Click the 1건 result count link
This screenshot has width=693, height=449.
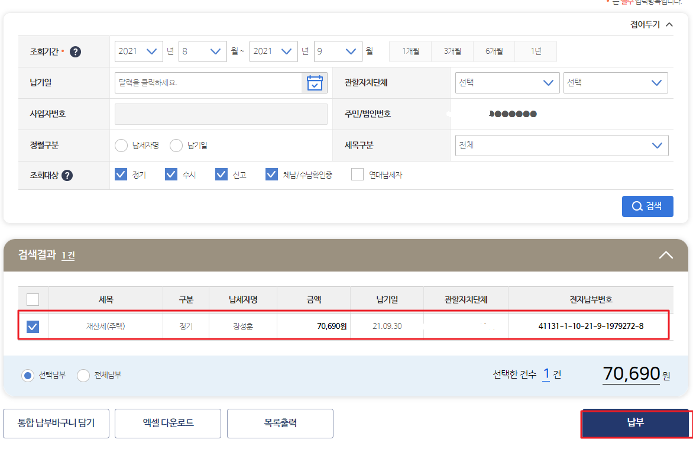(x=68, y=255)
